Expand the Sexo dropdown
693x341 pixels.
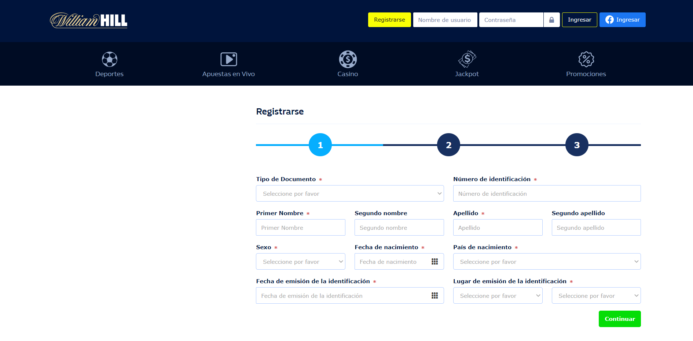301,262
